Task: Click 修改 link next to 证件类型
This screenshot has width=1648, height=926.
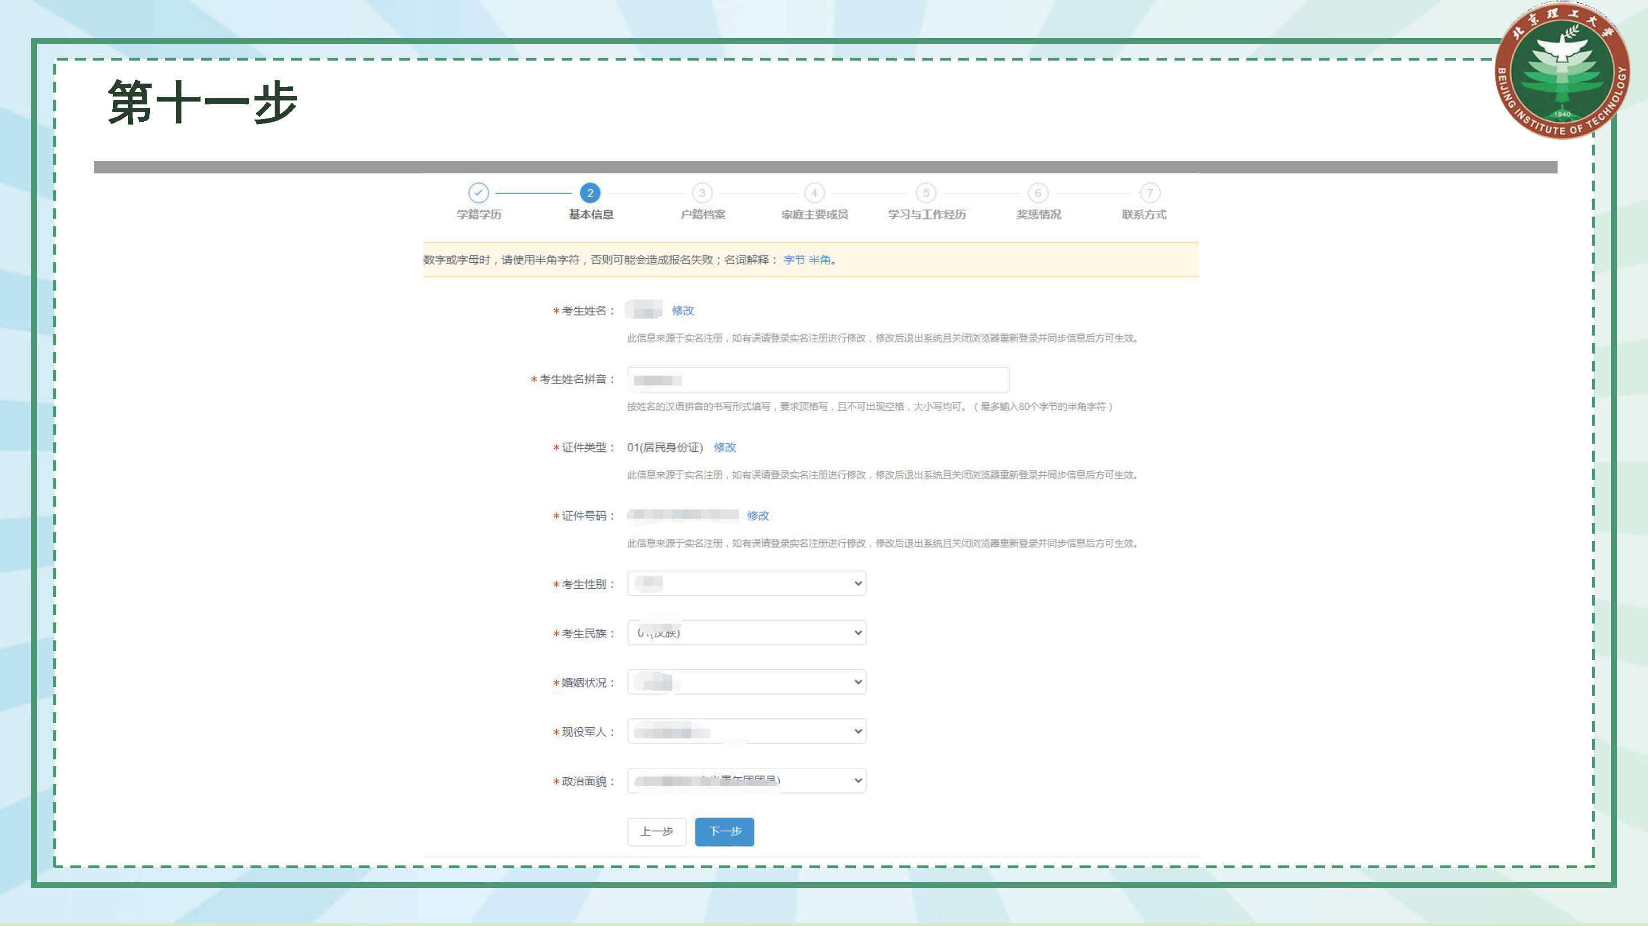Action: coord(725,447)
